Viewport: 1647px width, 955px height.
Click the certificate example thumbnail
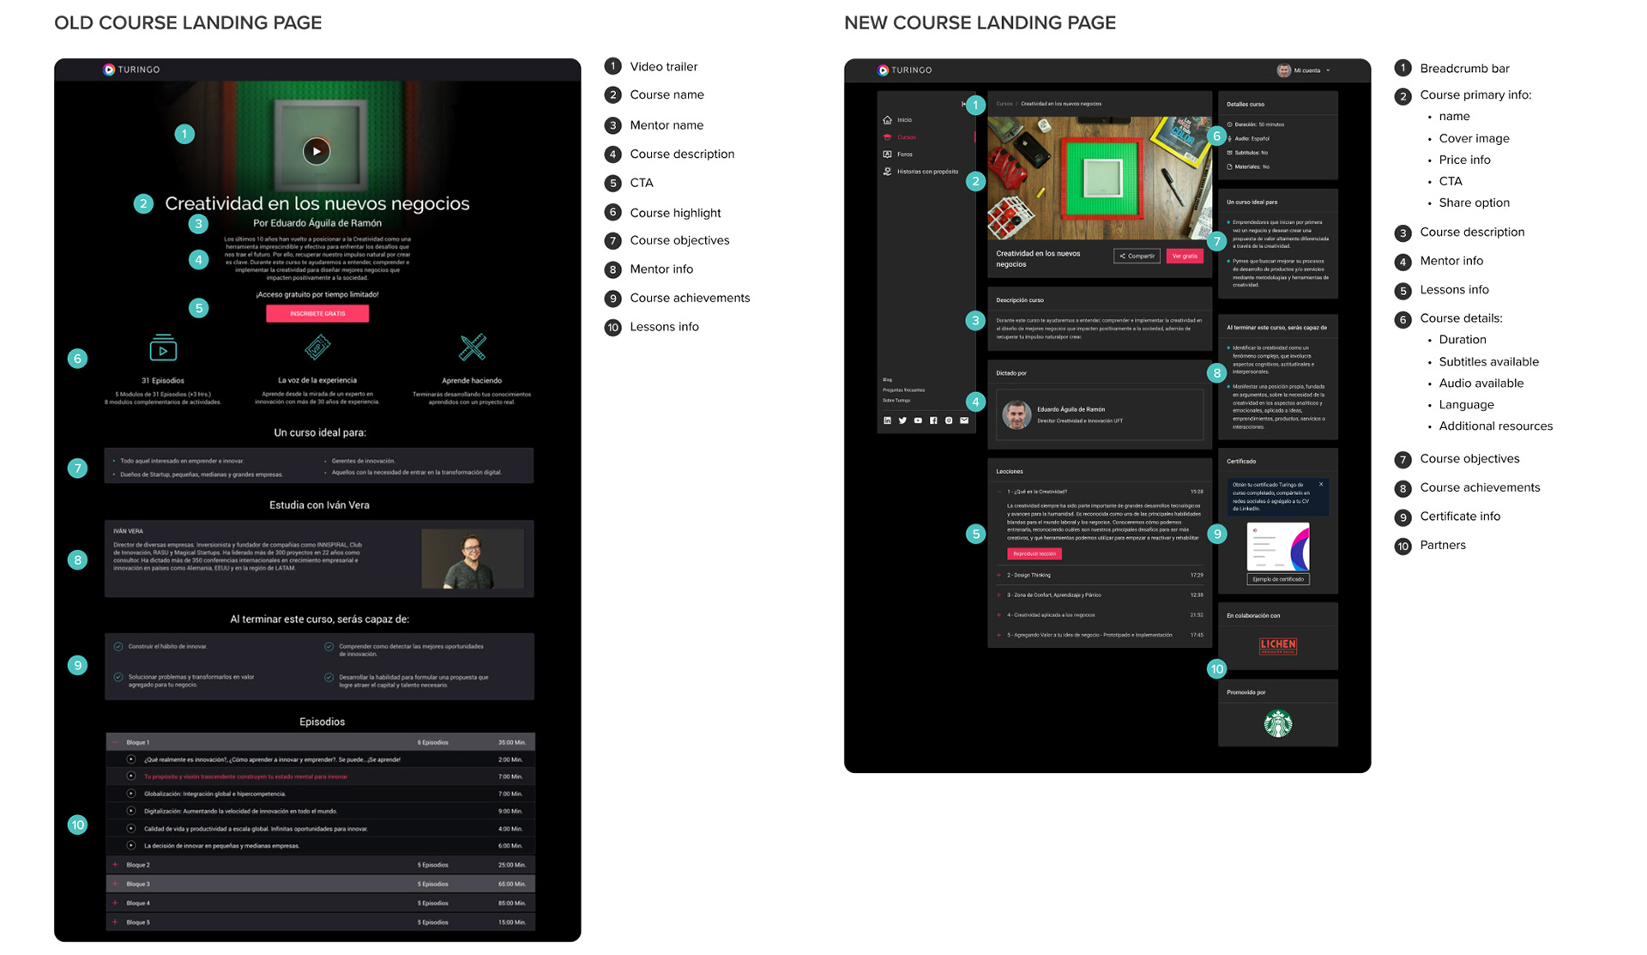coord(1278,547)
